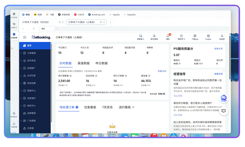This screenshot has width=245, height=147.
Task: Select the 住客看板 tab
Action: click(x=90, y=107)
